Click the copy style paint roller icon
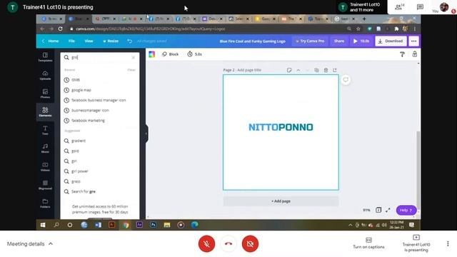Screen dimensions: 457x257 pyautogui.click(x=402, y=54)
